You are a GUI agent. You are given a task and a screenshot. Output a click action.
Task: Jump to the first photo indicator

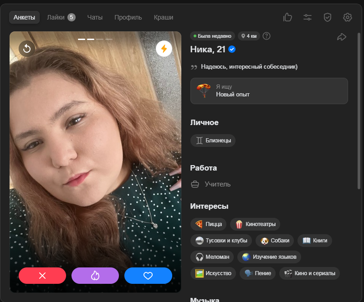pyautogui.click(x=82, y=40)
